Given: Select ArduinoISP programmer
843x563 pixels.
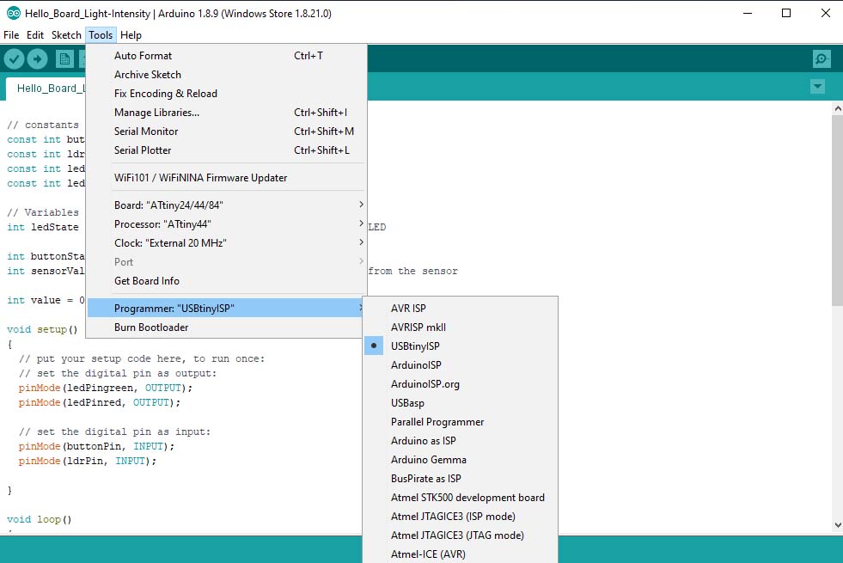Looking at the screenshot, I should pyautogui.click(x=461, y=365).
